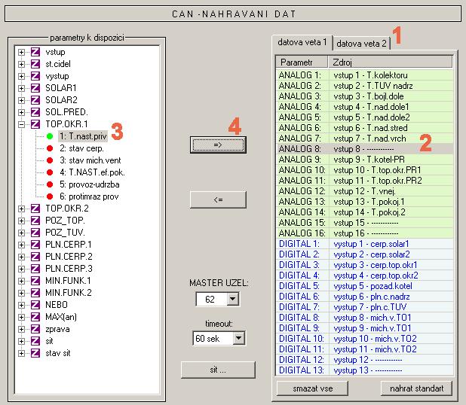Select the ANALOG 8 row
The height and width of the screenshot is (405, 466).
point(364,149)
